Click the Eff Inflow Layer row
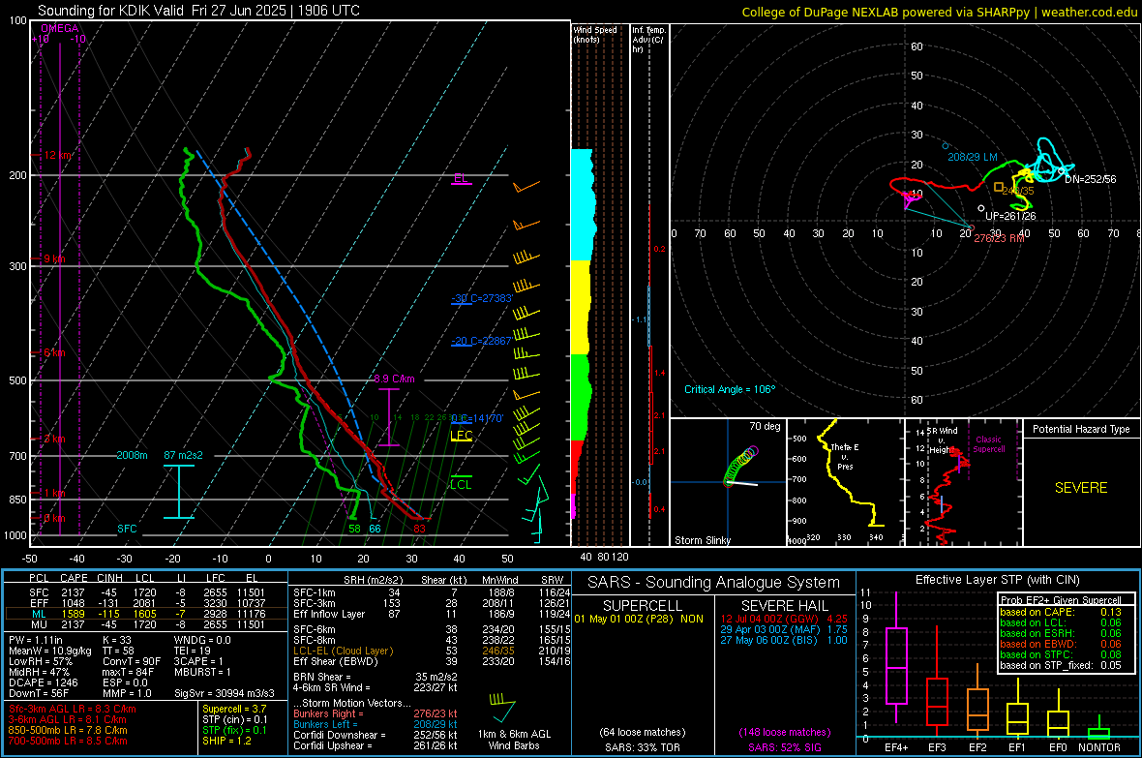The height and width of the screenshot is (758, 1142). [x=432, y=614]
